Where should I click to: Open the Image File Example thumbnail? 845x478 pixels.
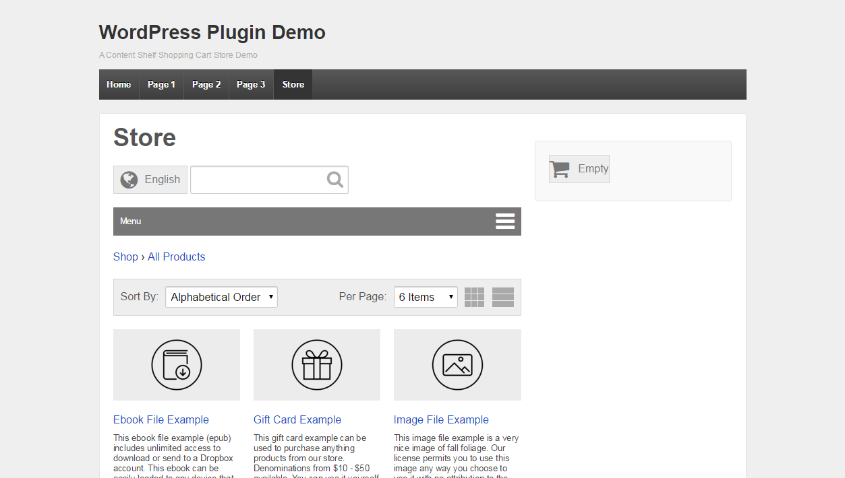457,365
